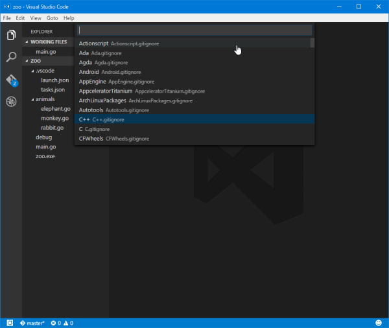Close the Visual Studio Code window

click(x=379, y=6)
